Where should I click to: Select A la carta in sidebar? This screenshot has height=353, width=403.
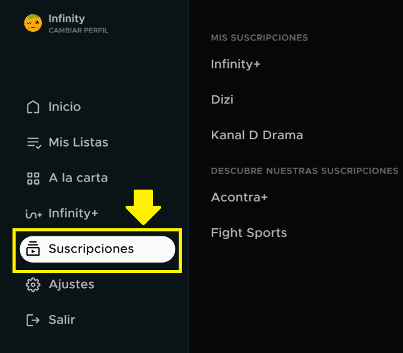point(78,178)
